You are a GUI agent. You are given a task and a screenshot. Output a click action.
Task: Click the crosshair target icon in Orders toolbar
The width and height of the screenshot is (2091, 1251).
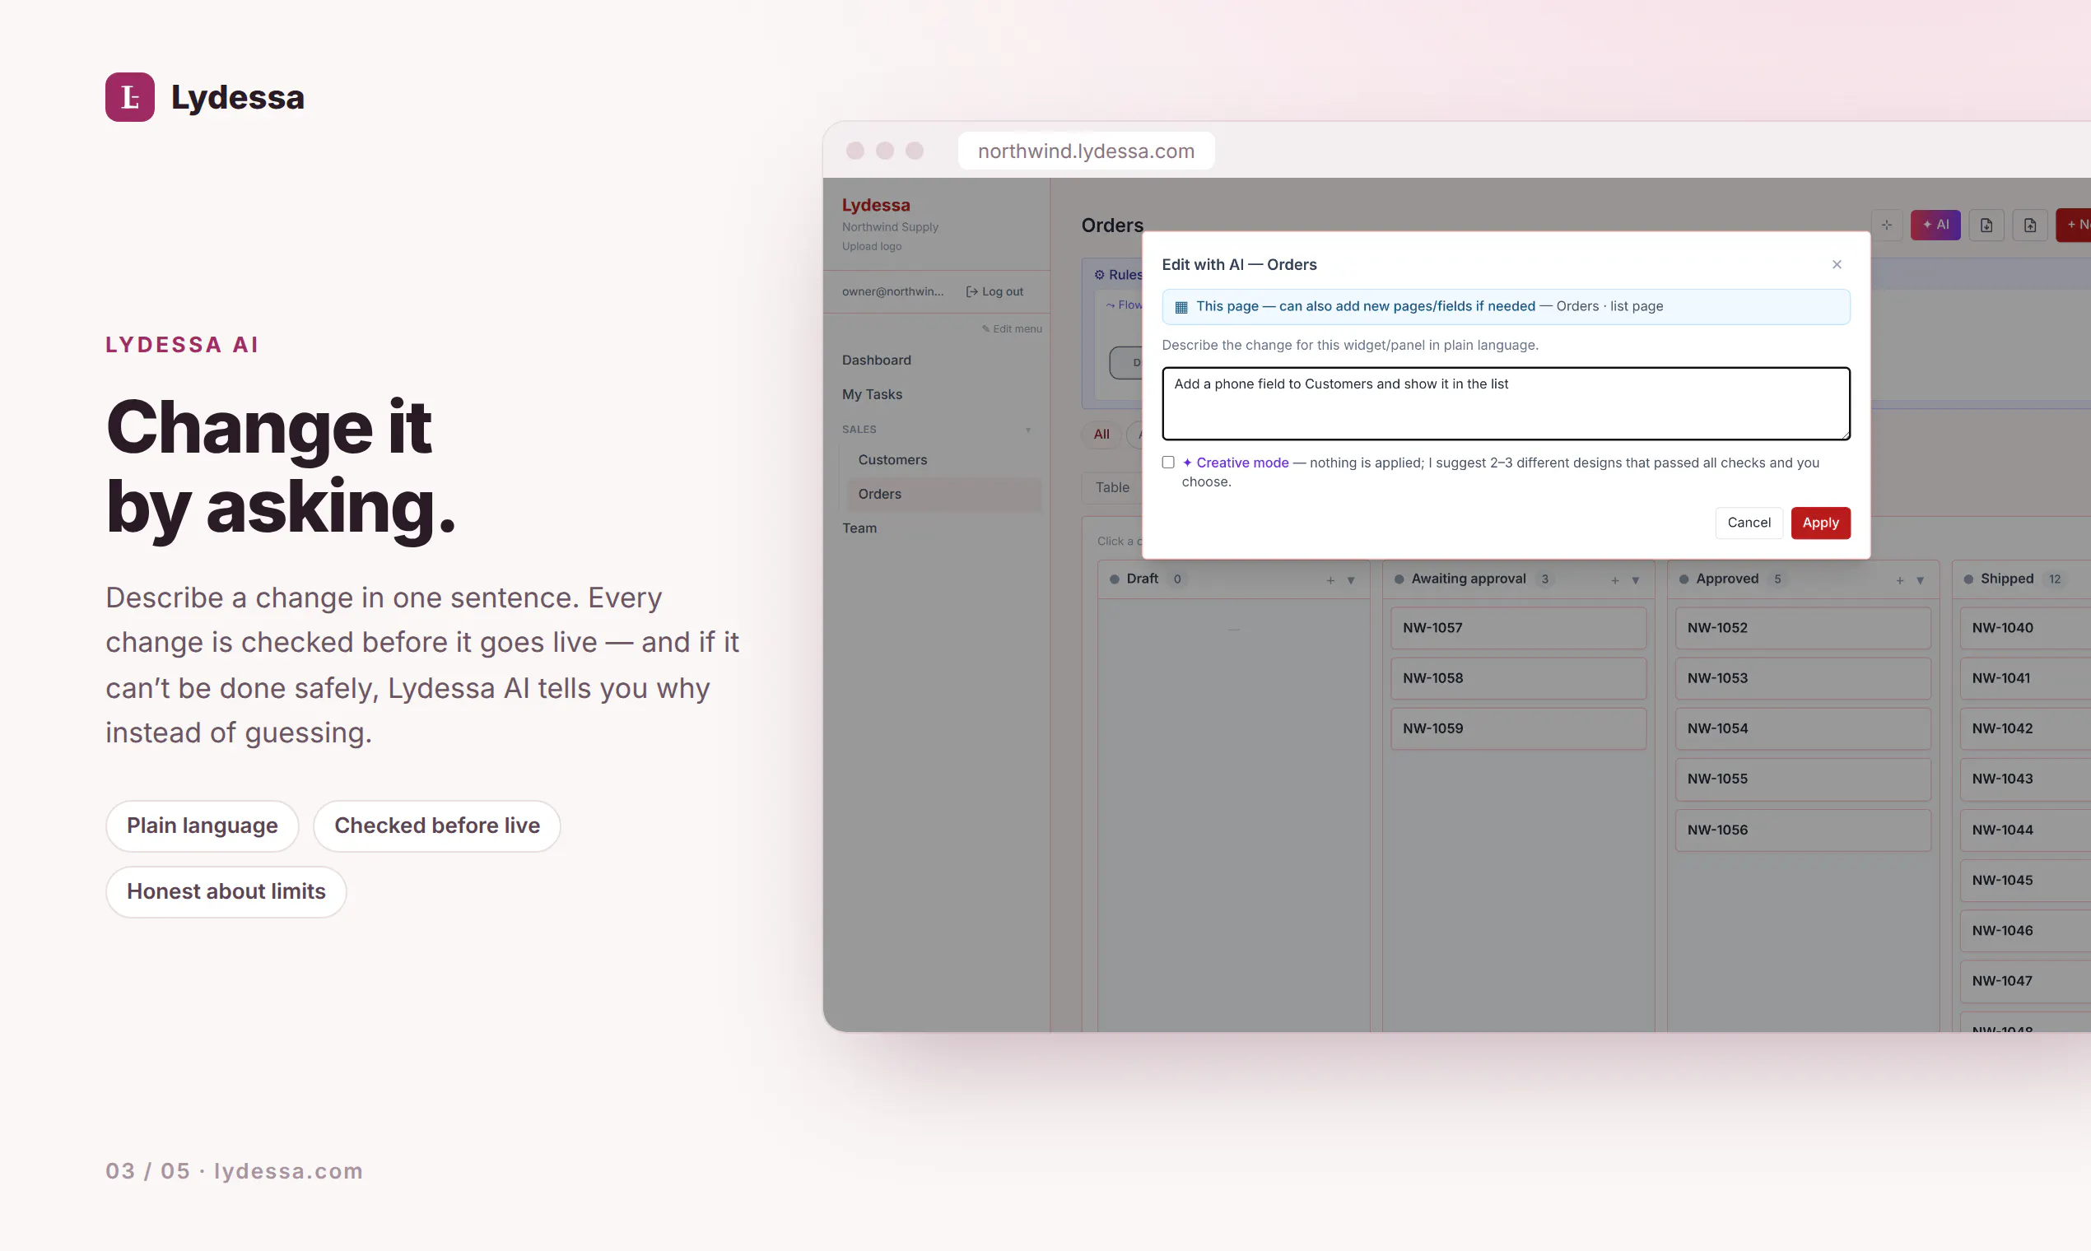pyautogui.click(x=1887, y=225)
